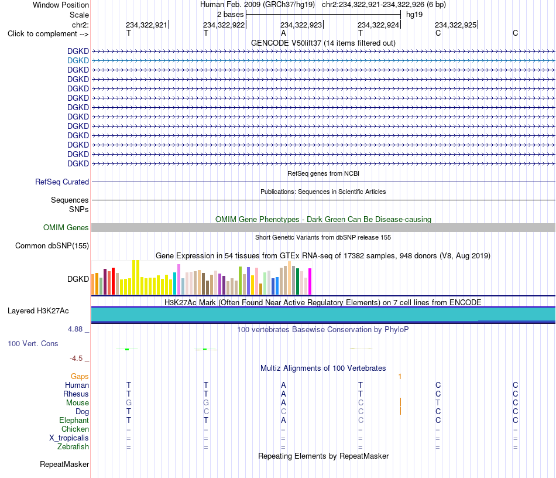The height and width of the screenshot is (478, 556).
Task: Click the teal Layered H3K27Ac signal band
Action: point(323,314)
